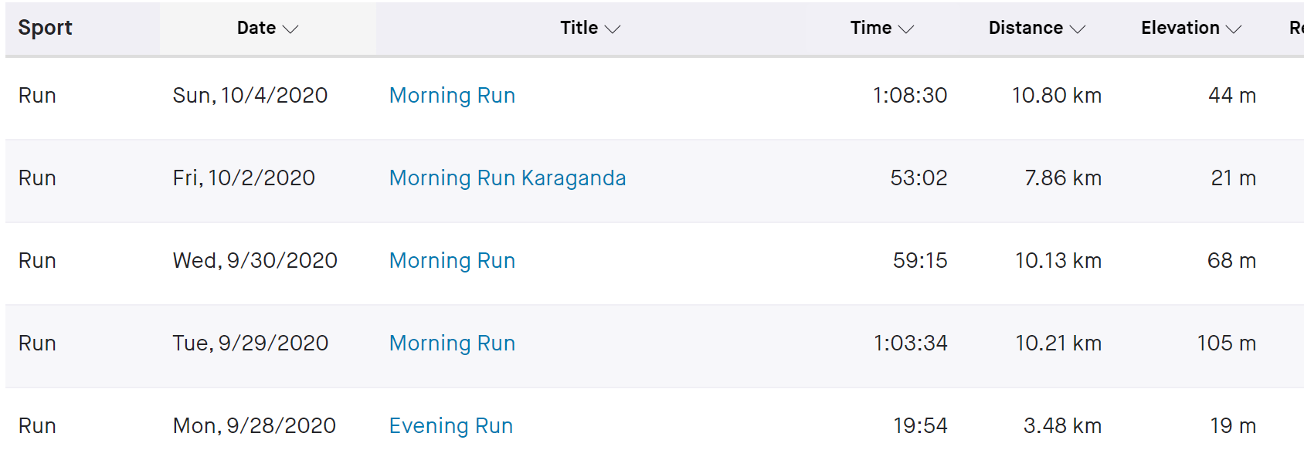Click the 105 m elevation value

point(1226,343)
